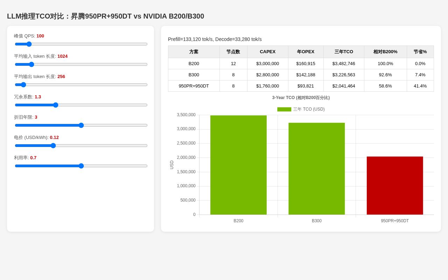The width and height of the screenshot is (448, 280).
Task: Click the B200 x-axis label
Action: point(238,221)
